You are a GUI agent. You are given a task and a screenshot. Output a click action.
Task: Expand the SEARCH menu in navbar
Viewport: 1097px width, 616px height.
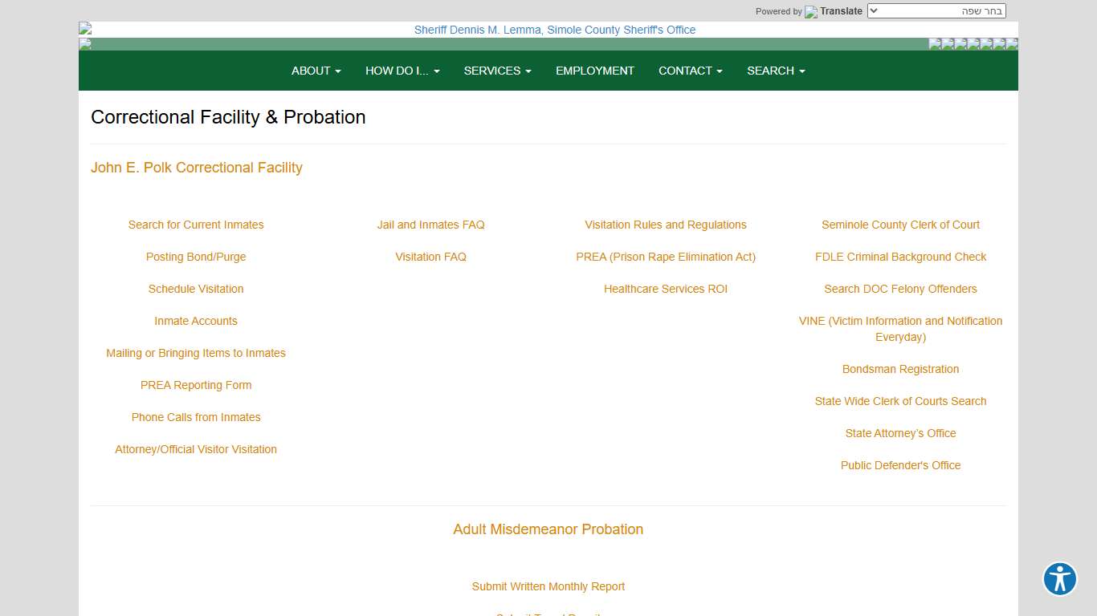[775, 71]
